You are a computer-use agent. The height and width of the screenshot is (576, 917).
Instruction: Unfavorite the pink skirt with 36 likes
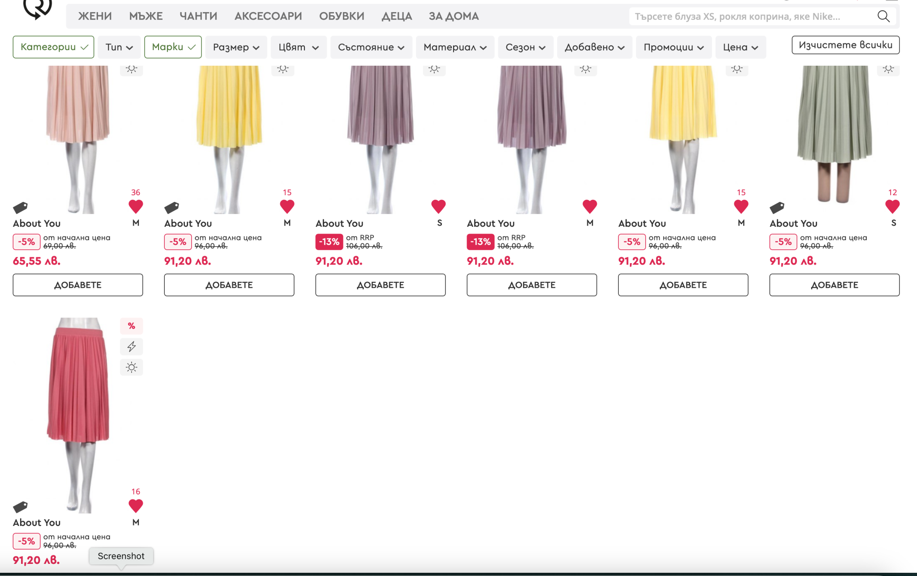(136, 206)
